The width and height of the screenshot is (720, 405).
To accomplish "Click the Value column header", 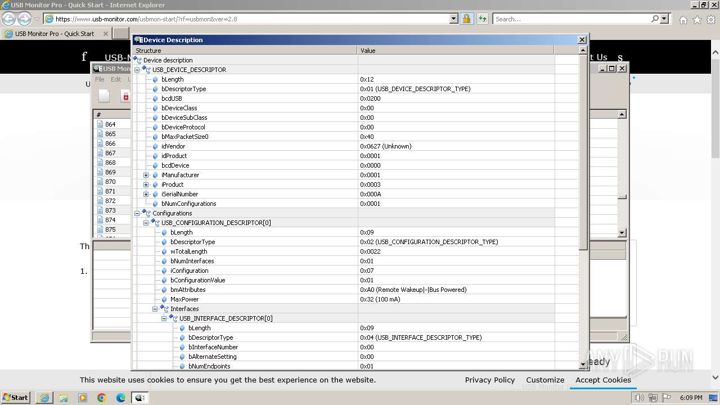I will [x=456, y=51].
